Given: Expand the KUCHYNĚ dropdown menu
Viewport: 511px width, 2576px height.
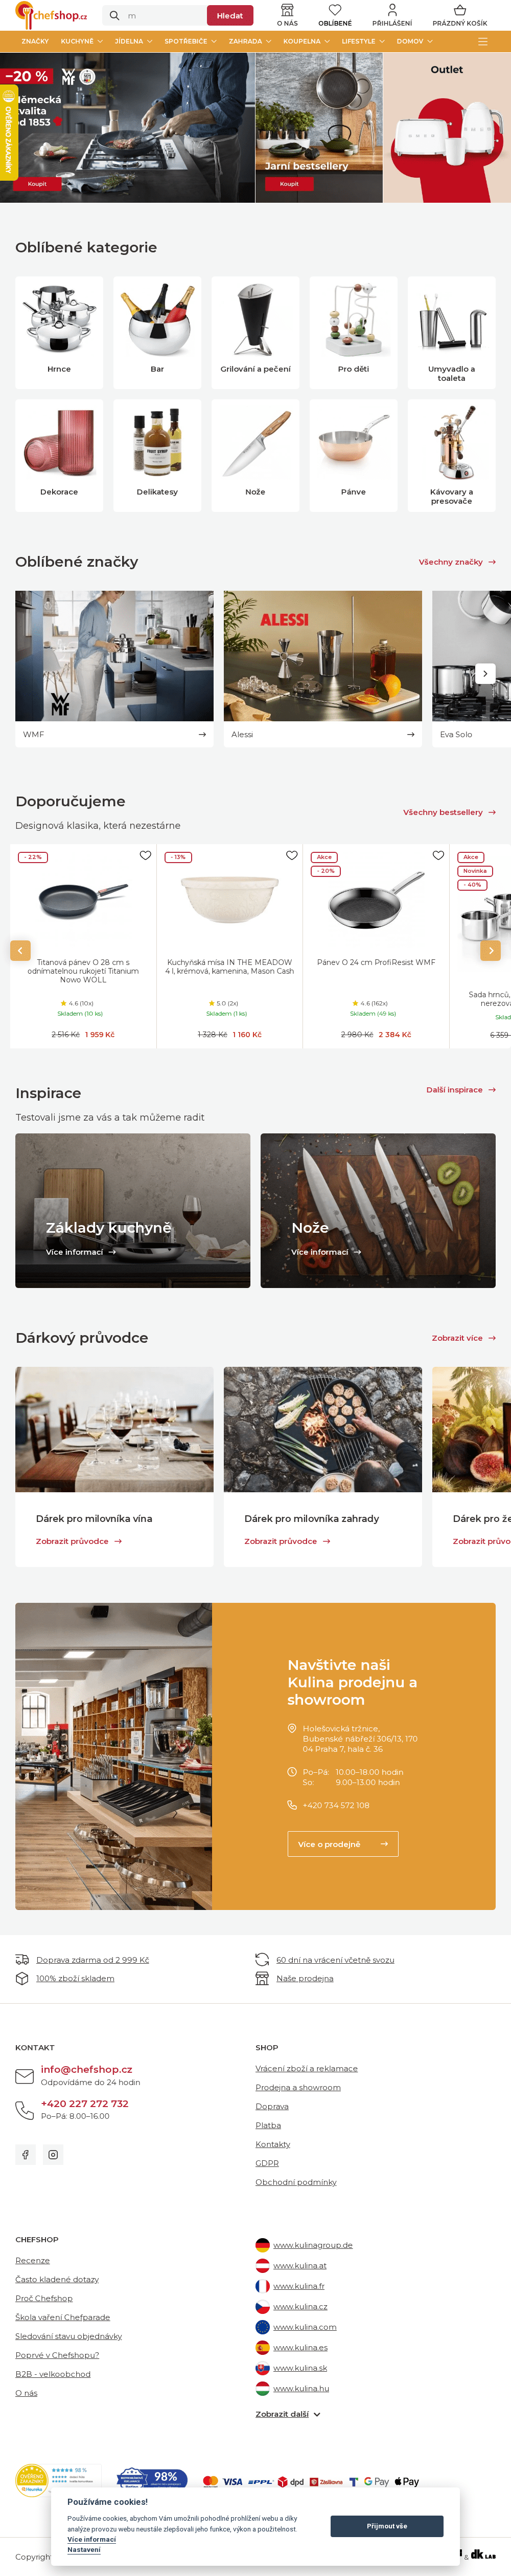Looking at the screenshot, I should click(x=82, y=41).
